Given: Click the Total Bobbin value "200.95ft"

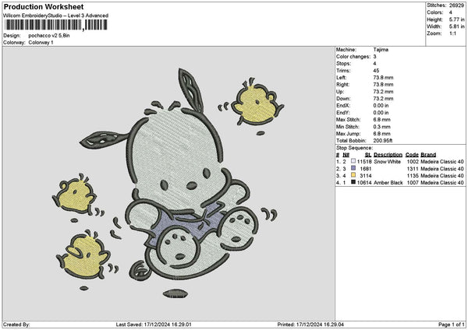Looking at the screenshot, I should click(x=383, y=141).
